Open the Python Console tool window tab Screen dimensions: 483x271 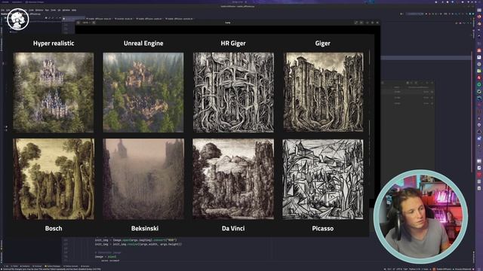[x=71, y=266]
